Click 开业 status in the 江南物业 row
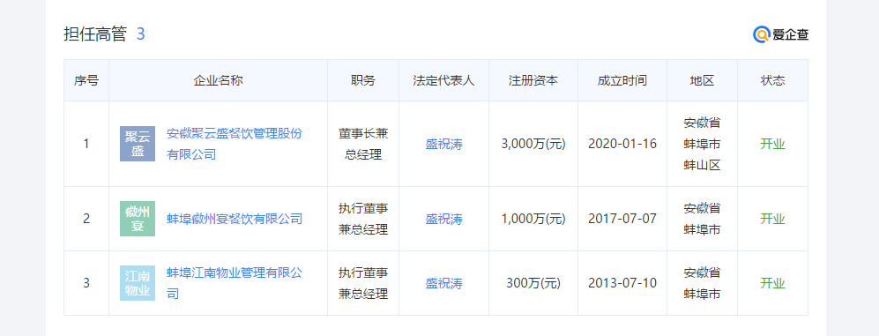The height and width of the screenshot is (336, 879). [772, 283]
